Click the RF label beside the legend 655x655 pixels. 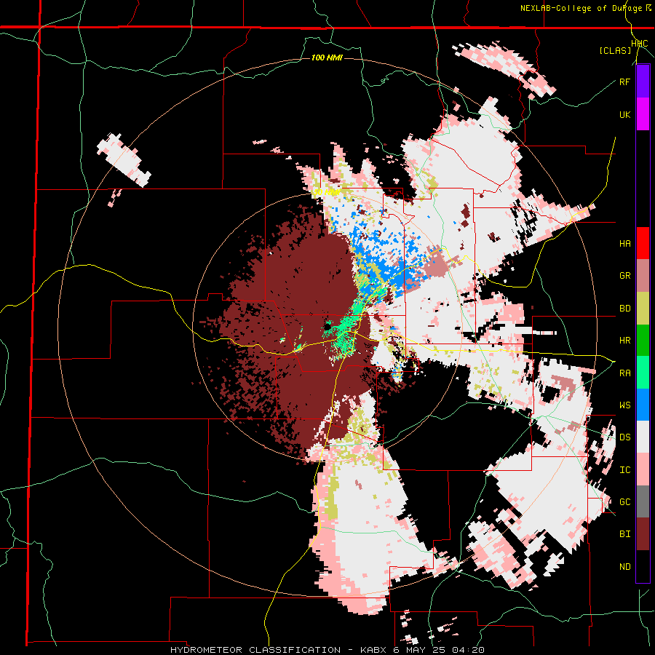pos(624,82)
